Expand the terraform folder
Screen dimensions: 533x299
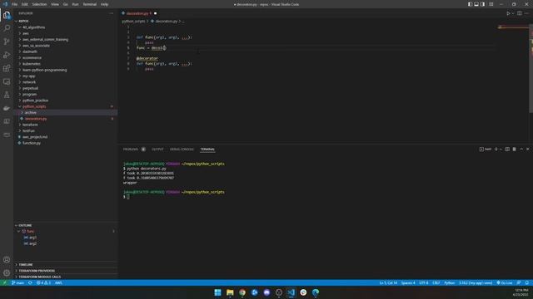(30, 125)
